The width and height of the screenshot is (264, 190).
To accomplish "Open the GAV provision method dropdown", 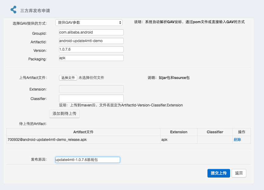I will [x=89, y=23].
